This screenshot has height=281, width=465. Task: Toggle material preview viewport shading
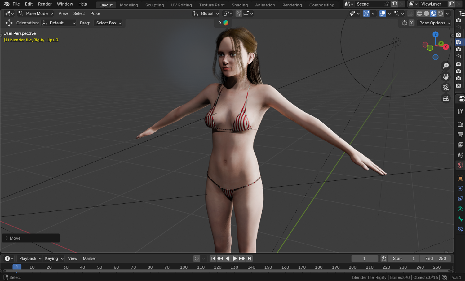pyautogui.click(x=433, y=14)
